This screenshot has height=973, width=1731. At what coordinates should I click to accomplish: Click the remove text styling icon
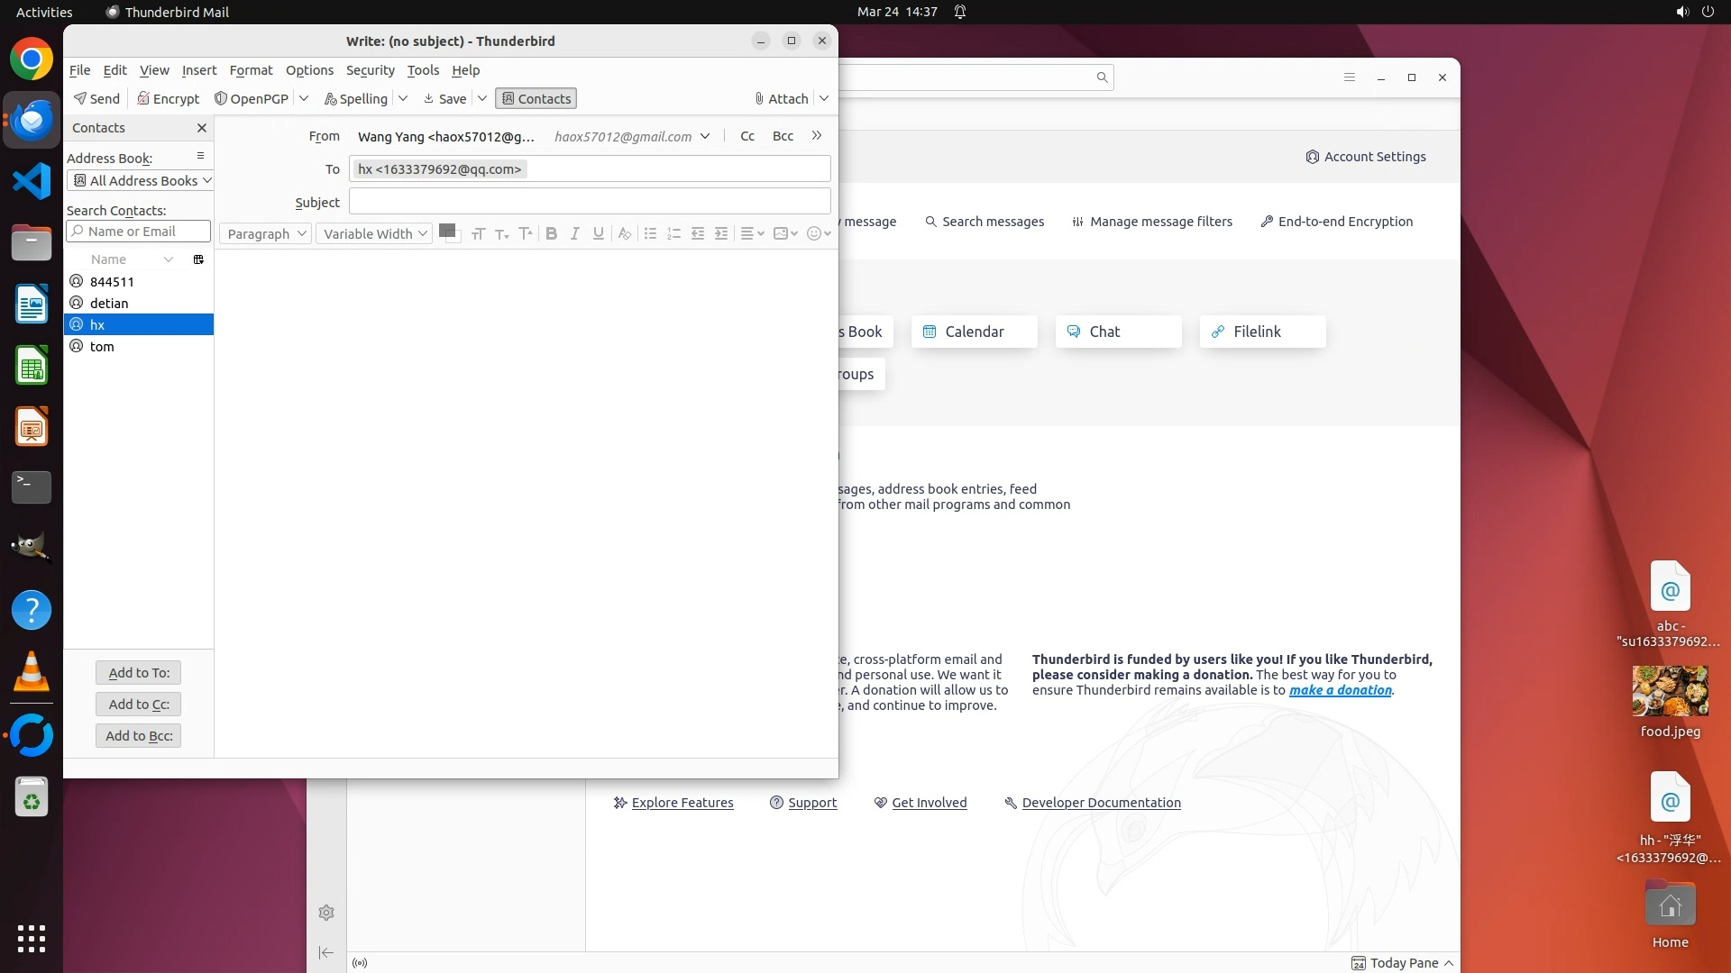click(x=624, y=233)
